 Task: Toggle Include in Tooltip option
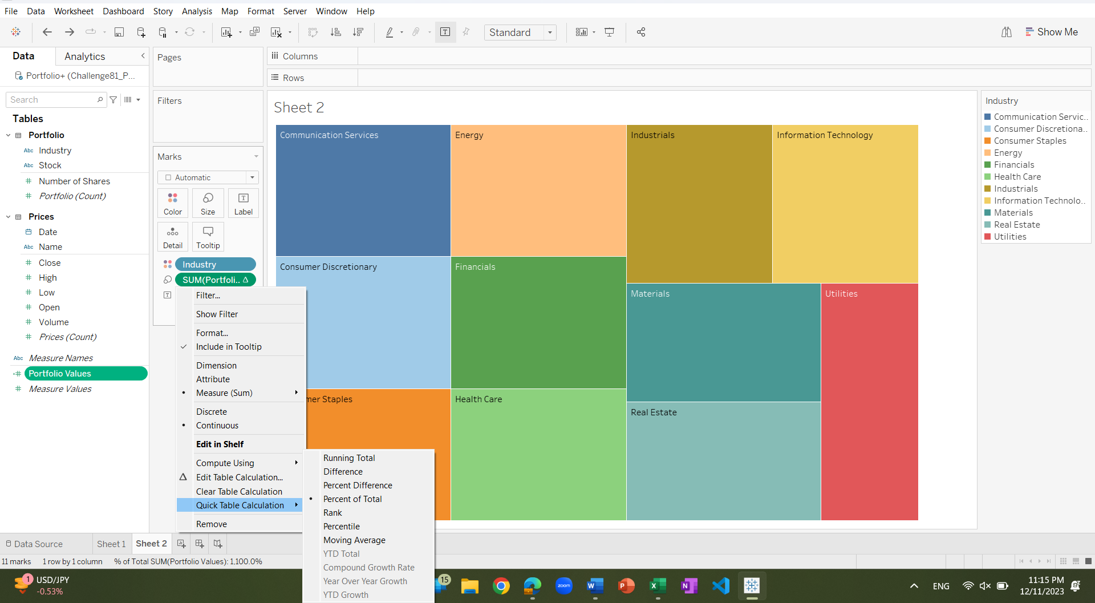click(x=229, y=347)
